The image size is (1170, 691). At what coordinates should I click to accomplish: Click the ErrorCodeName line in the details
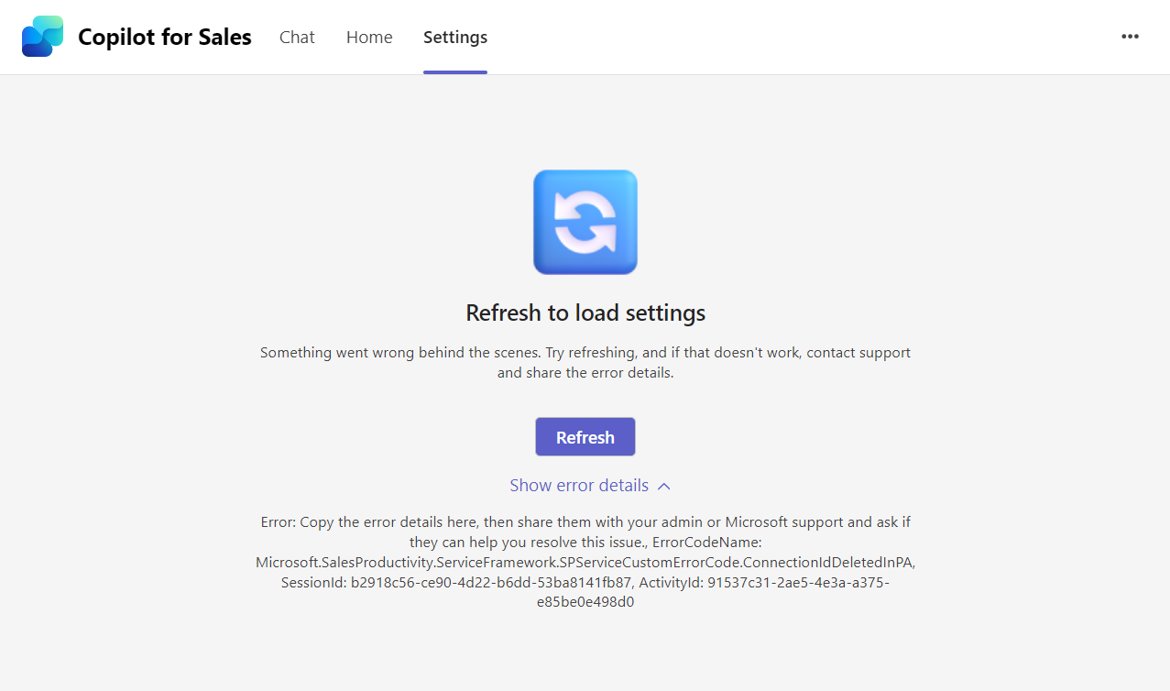[x=585, y=562]
